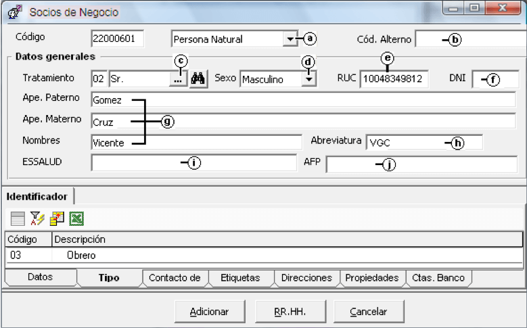
Task: Open the Sexo Masculino dropdown
Action: pyautogui.click(x=308, y=80)
